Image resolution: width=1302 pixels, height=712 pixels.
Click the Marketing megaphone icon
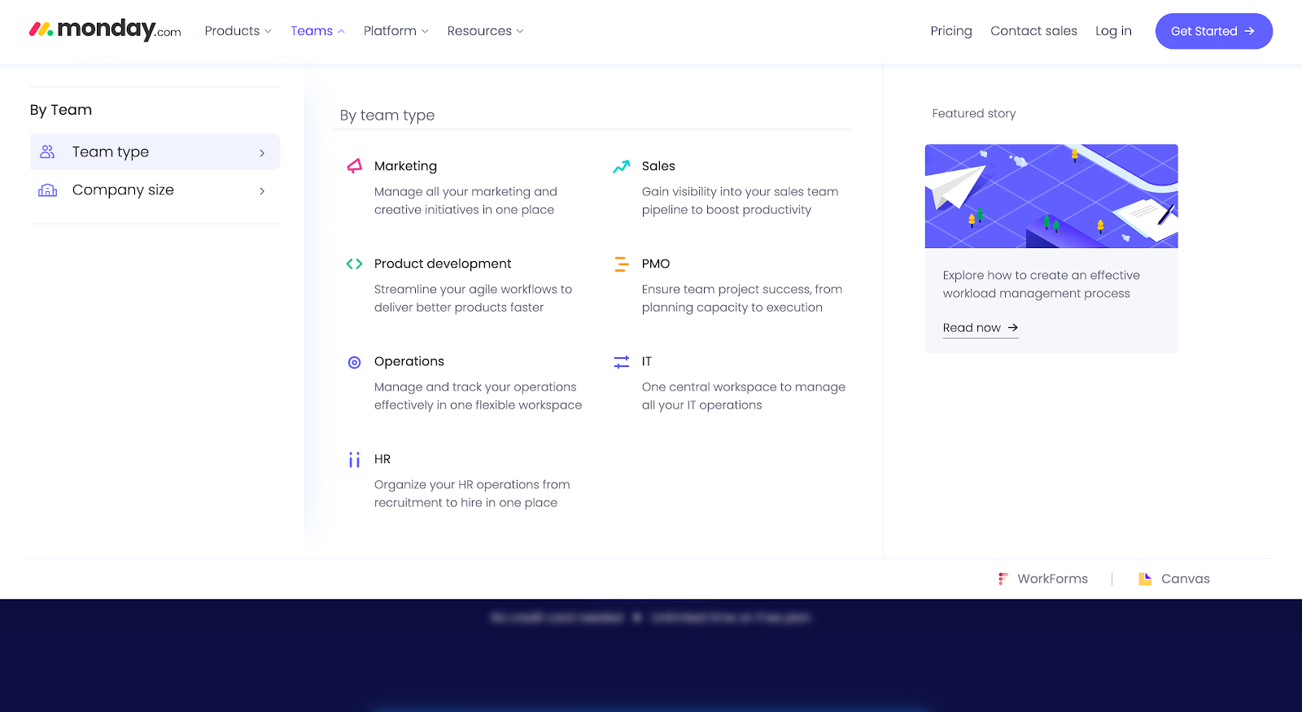click(x=354, y=166)
